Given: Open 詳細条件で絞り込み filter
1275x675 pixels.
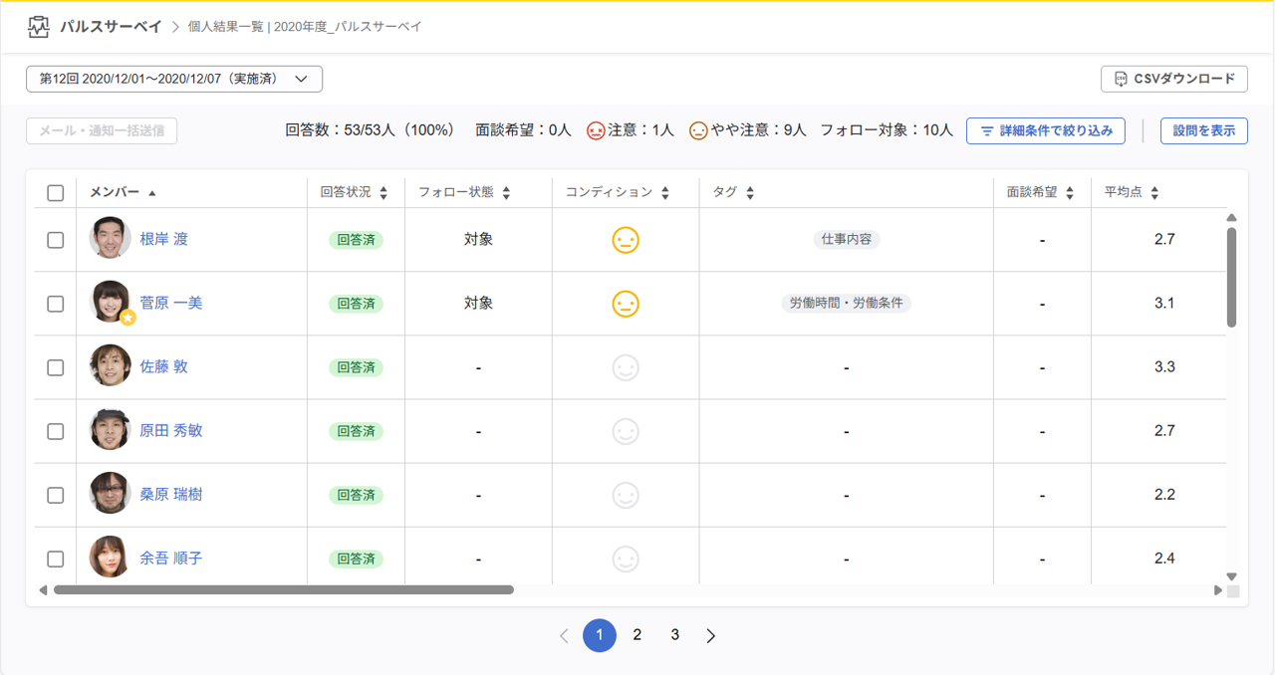Looking at the screenshot, I should [1046, 130].
